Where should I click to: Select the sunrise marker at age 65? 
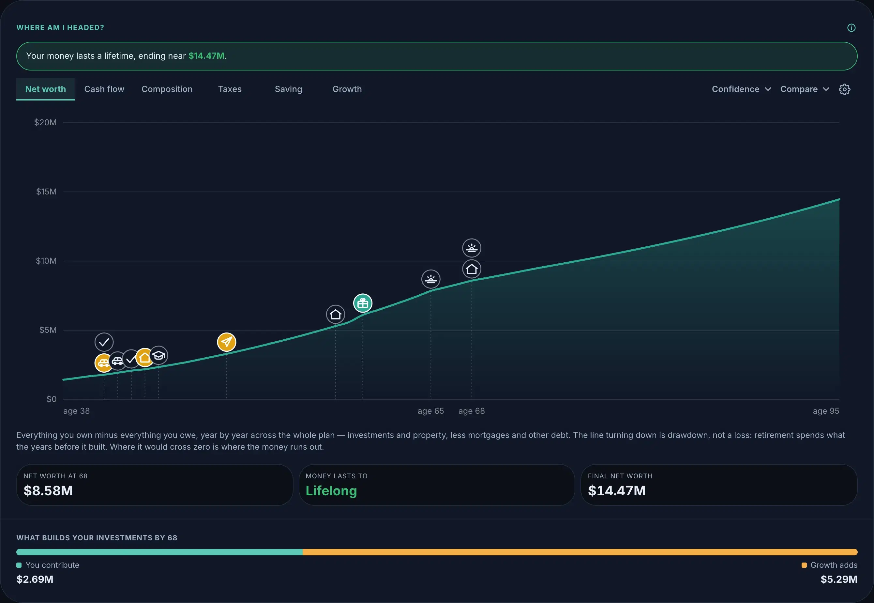pyautogui.click(x=431, y=279)
